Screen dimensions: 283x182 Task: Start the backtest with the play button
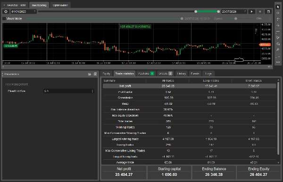251,11
